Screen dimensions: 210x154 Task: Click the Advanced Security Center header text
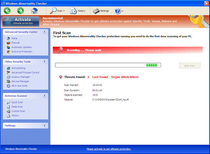click(x=21, y=32)
